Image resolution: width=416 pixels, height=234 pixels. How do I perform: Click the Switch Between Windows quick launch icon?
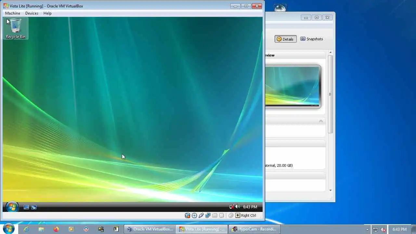coord(34,207)
